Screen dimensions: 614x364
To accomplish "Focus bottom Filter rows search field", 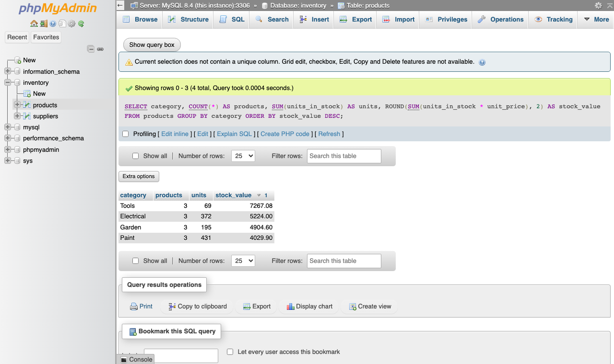I will 344,261.
